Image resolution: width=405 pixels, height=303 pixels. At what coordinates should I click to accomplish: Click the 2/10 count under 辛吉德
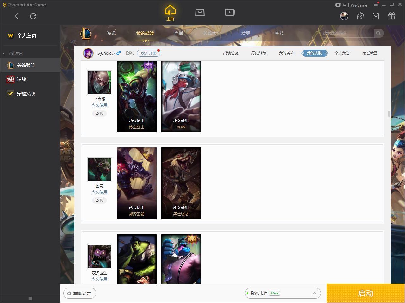click(x=99, y=113)
